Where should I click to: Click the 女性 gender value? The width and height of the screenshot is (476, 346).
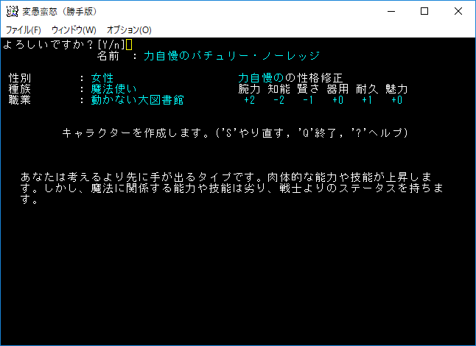click(102, 78)
